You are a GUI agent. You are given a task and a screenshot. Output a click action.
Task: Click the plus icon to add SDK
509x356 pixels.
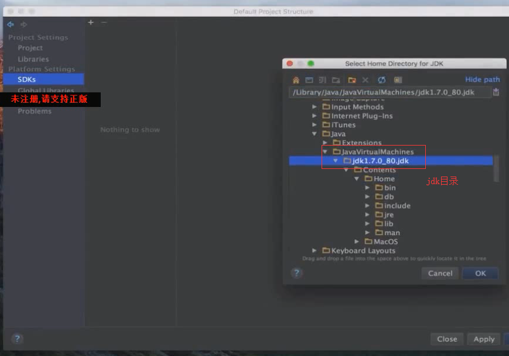click(x=91, y=22)
